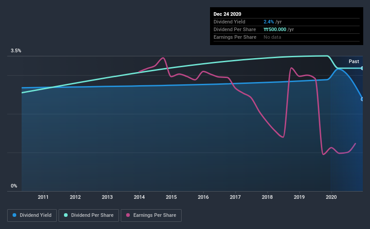
Task: Toggle the Dividend Yield legend button
Action: [x=32, y=215]
